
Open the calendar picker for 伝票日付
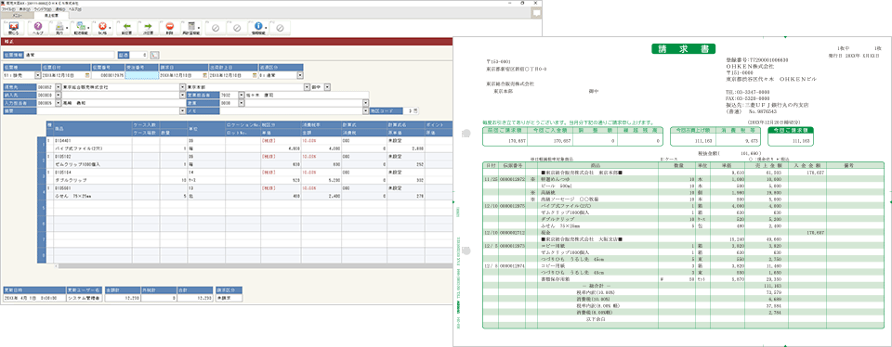[x=87, y=75]
